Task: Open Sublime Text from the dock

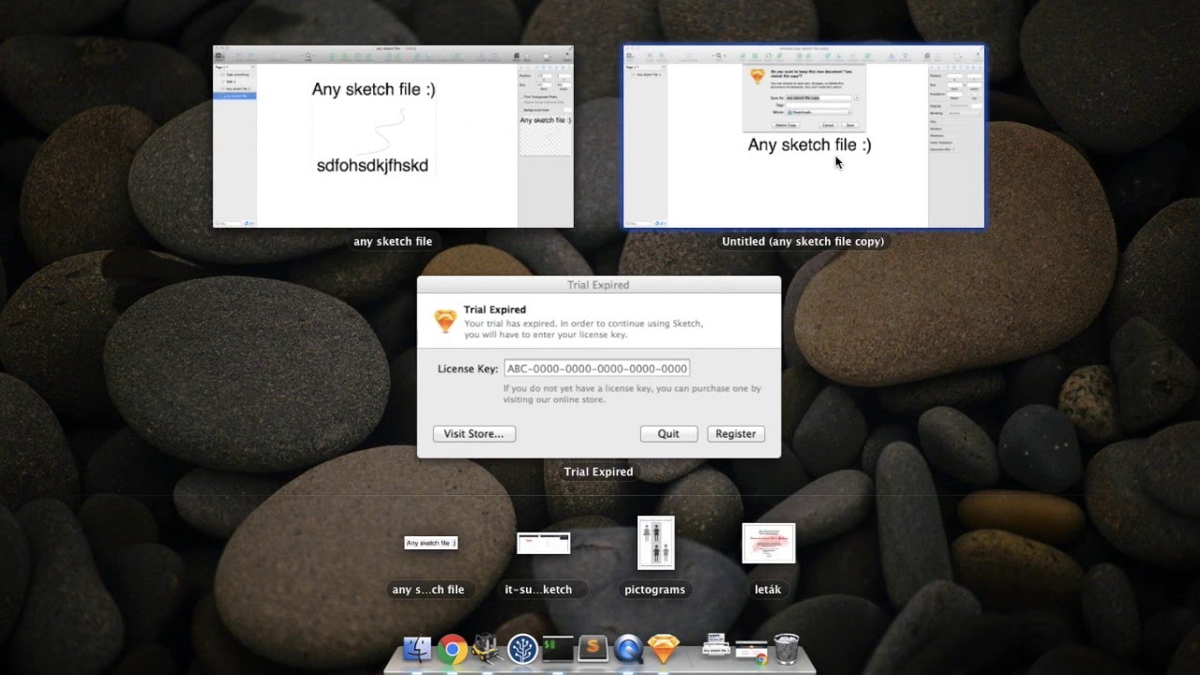Action: tap(592, 650)
